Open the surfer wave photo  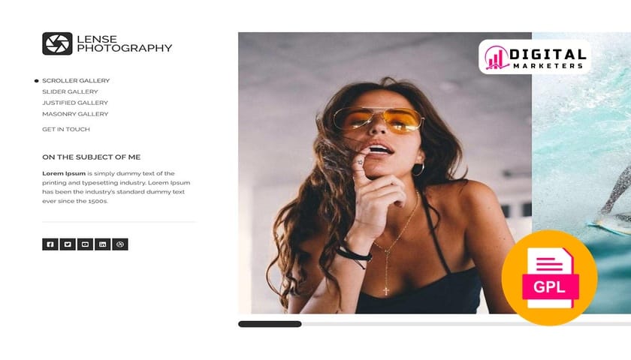(x=581, y=172)
